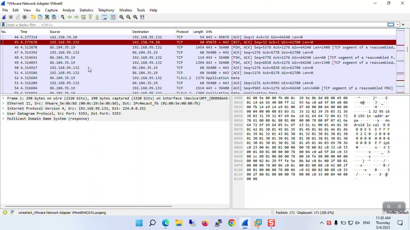Sort by the Length column header
This screenshot has width=410, height=230.
198,32
